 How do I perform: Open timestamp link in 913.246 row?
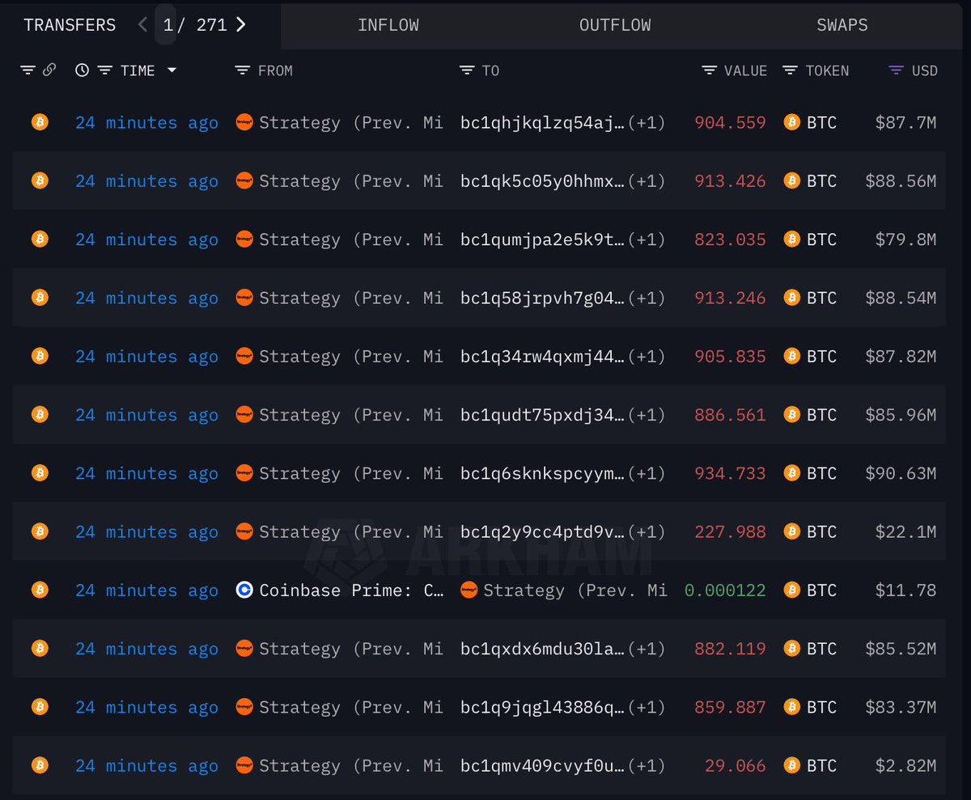coord(146,298)
